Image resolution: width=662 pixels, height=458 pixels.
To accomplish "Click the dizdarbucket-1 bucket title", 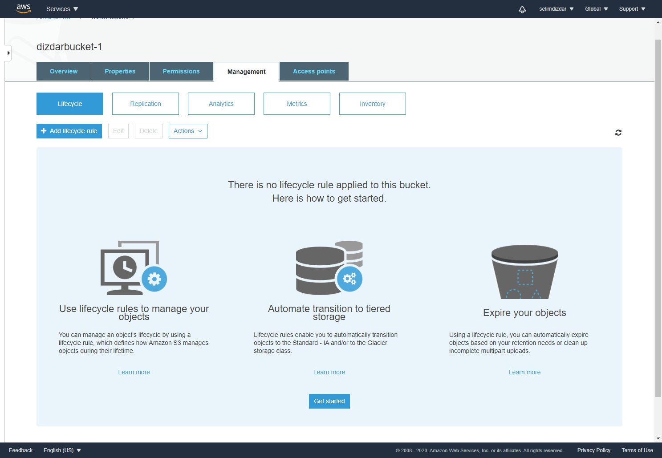I will point(69,47).
